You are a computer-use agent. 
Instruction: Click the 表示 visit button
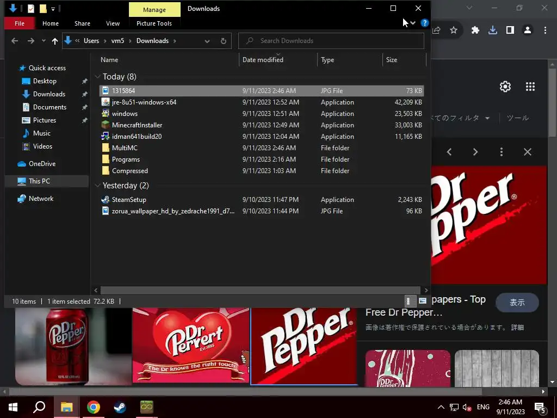(x=517, y=303)
